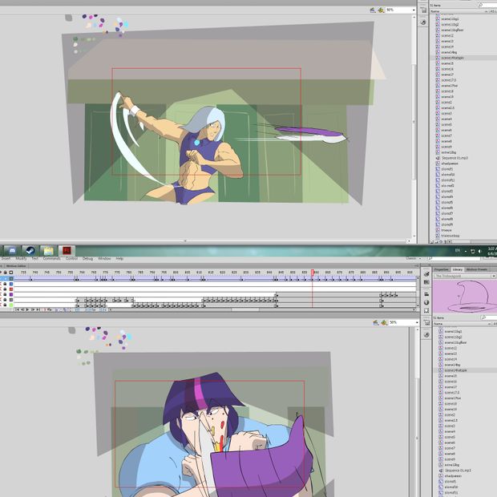Viewport: 497px width, 497px height.
Task: Lock all layers via timeline header padlock
Action: pos(6,273)
